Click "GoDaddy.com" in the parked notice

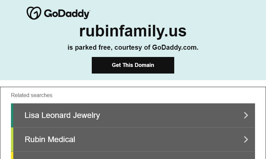point(175,47)
